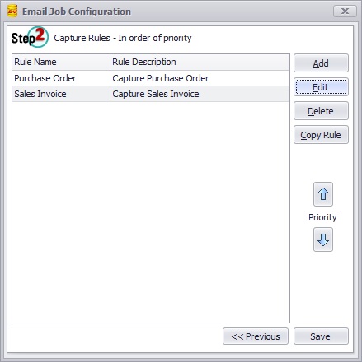This screenshot has width=362, height=362.
Task: Click Copy Rule button
Action: 321,135
